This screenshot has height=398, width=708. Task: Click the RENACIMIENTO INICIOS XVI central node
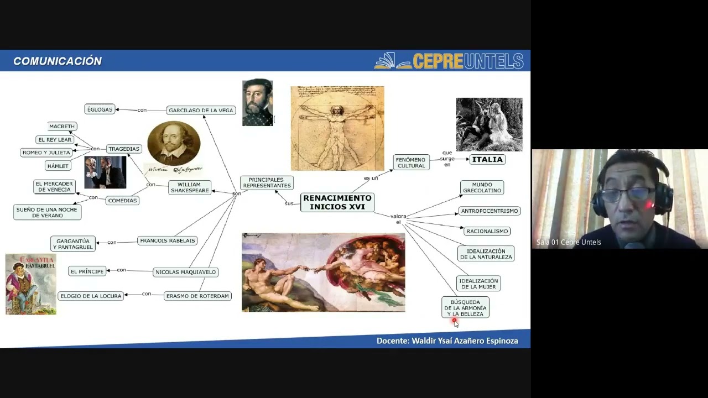pyautogui.click(x=337, y=202)
